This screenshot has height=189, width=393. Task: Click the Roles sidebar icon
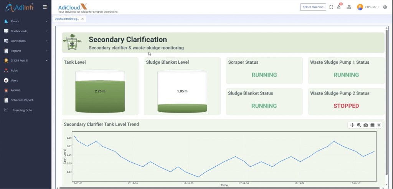(6, 71)
